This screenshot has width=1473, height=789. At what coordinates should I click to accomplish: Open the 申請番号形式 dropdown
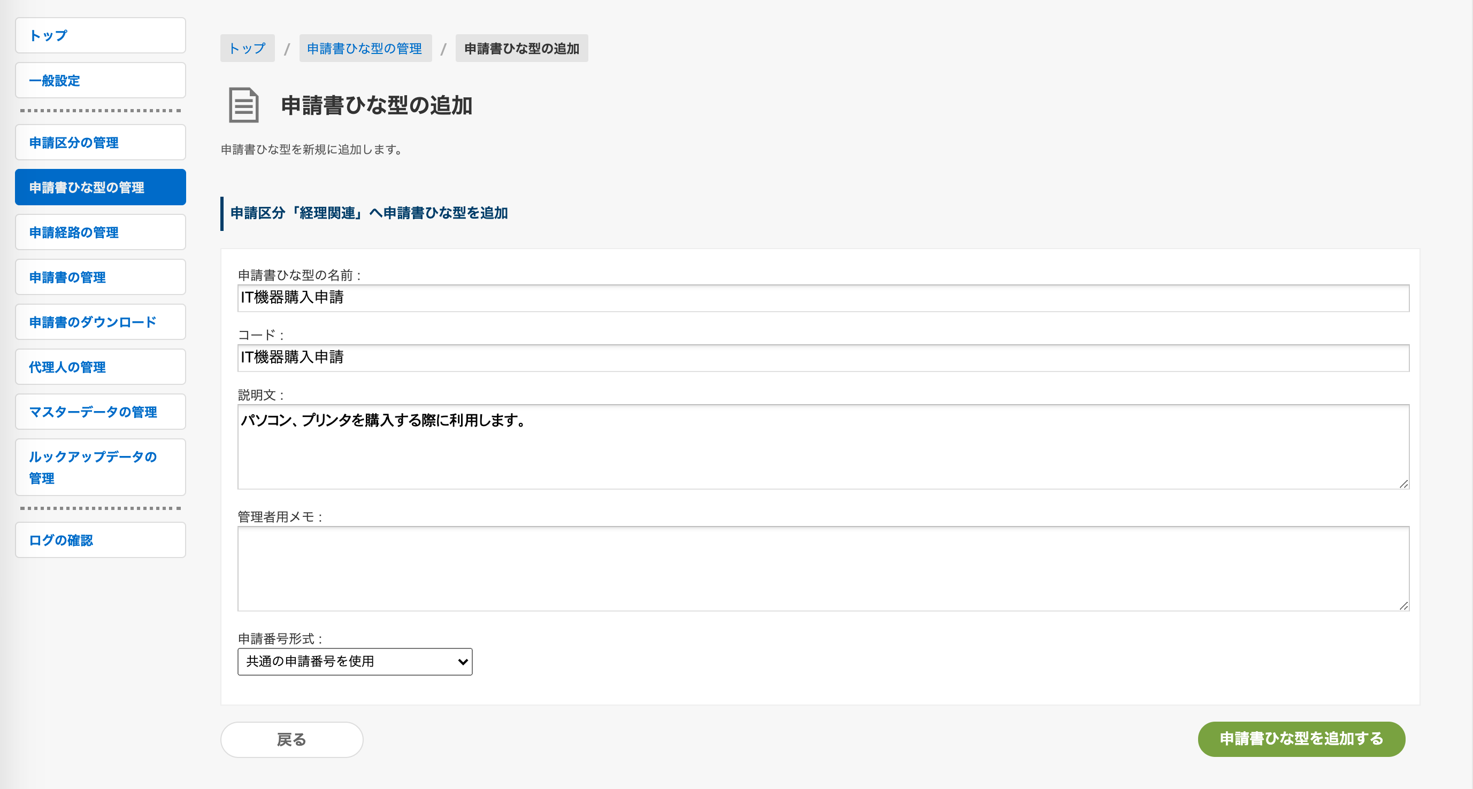click(x=355, y=662)
